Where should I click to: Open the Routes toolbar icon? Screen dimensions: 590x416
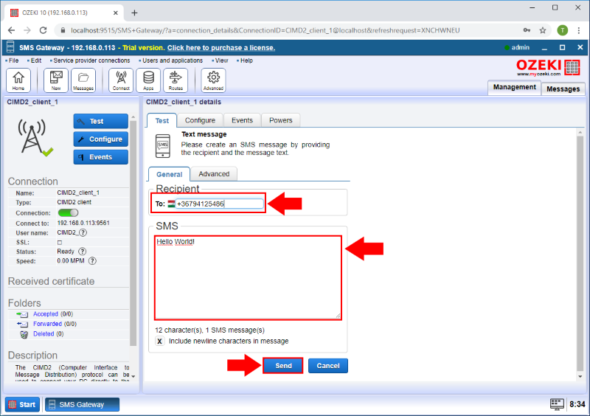click(176, 80)
